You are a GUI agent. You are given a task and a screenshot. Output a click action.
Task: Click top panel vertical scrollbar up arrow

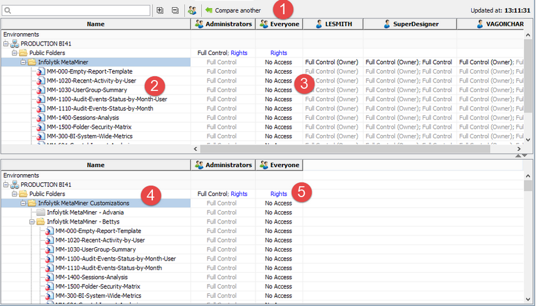[x=528, y=35]
